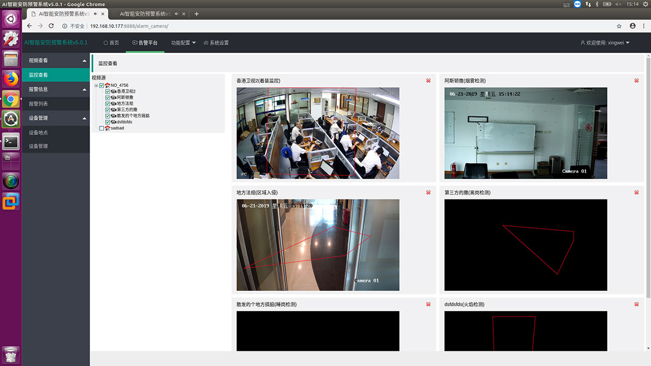Check the sadsad location checkbox
651x366 pixels.
(x=101, y=128)
